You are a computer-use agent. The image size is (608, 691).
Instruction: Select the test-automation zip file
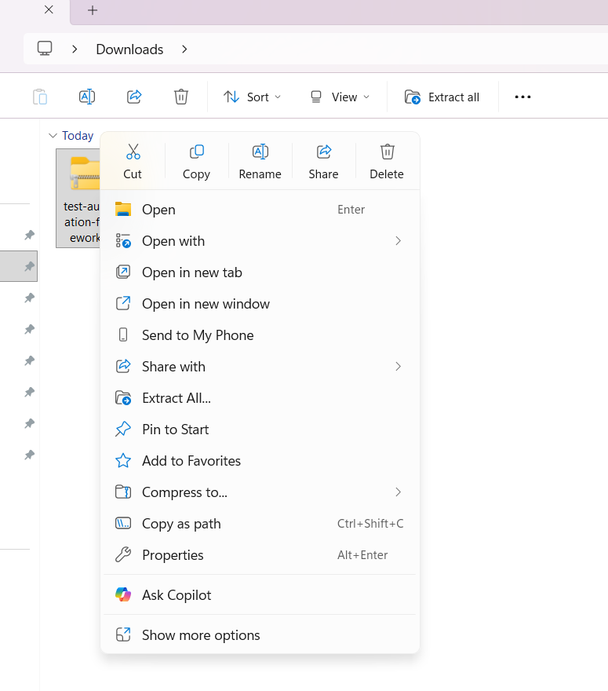click(78, 199)
